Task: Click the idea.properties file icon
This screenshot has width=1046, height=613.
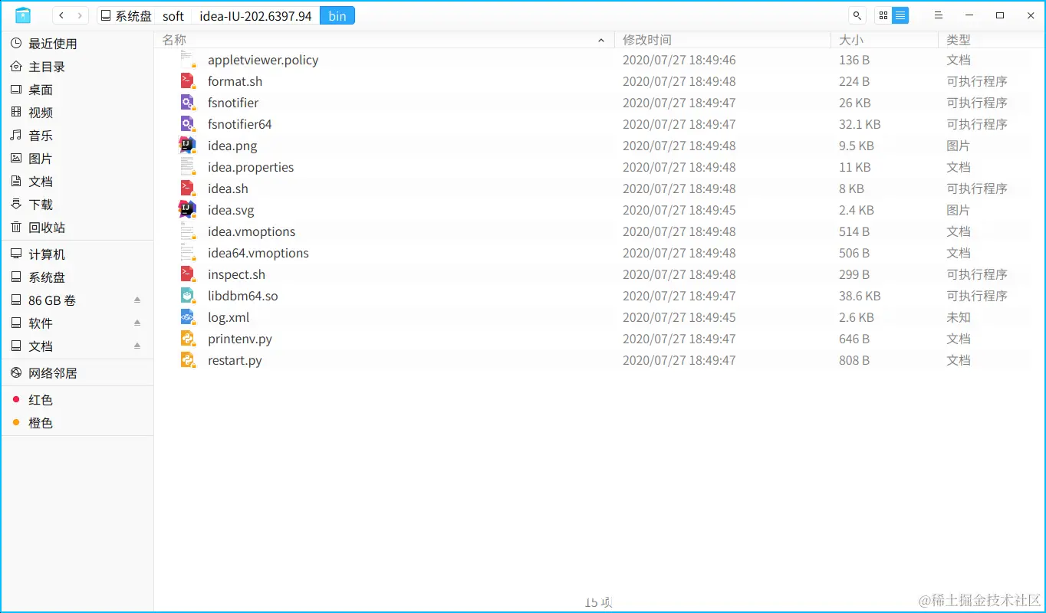Action: tap(188, 167)
